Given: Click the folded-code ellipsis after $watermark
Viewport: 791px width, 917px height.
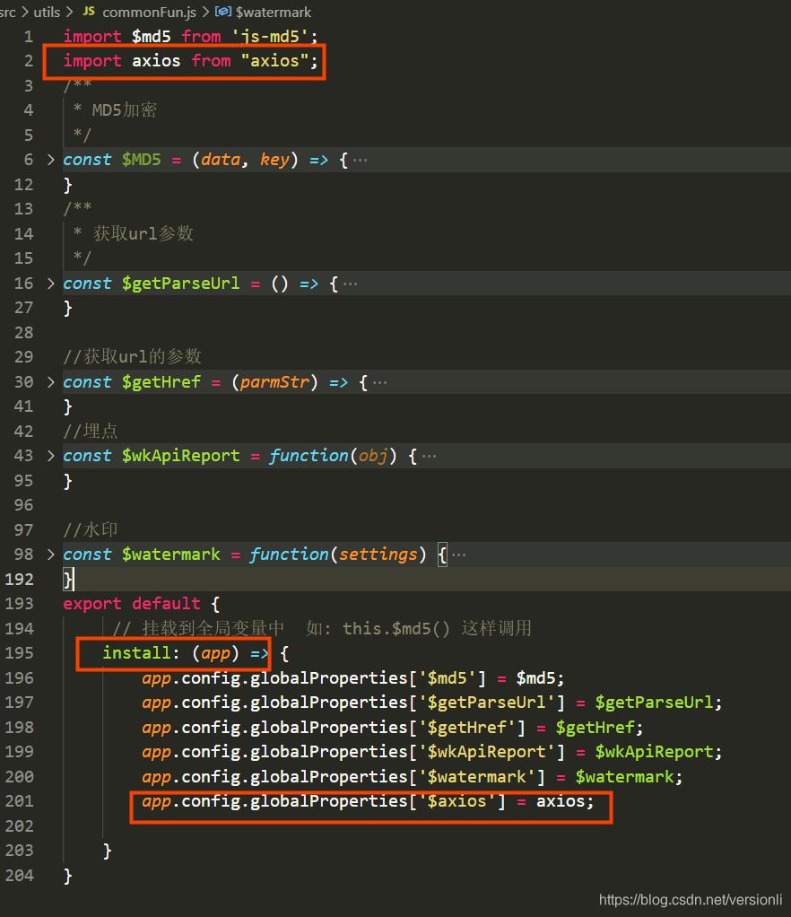Looking at the screenshot, I should point(458,555).
